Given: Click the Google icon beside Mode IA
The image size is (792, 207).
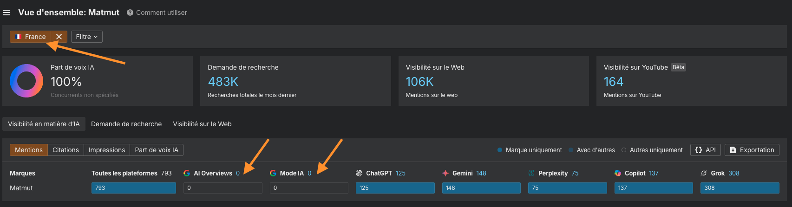Looking at the screenshot, I should (x=273, y=173).
